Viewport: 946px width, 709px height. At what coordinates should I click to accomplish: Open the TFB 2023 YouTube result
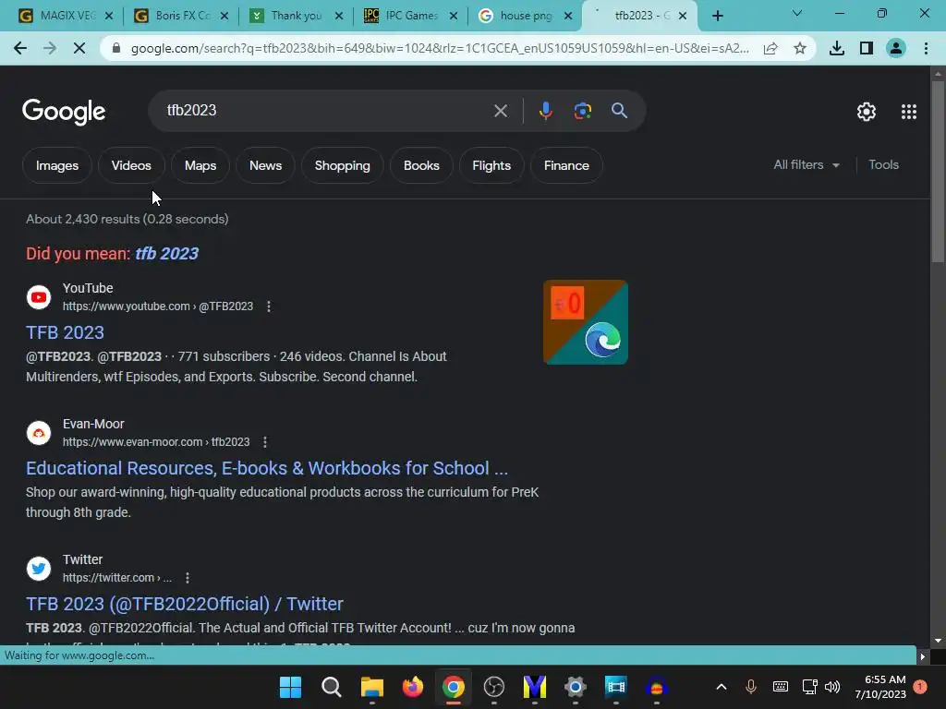[66, 332]
